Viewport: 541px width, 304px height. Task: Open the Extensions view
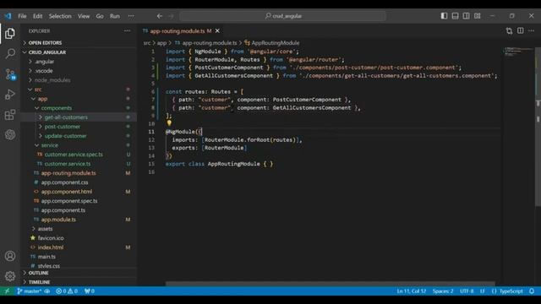click(x=10, y=115)
